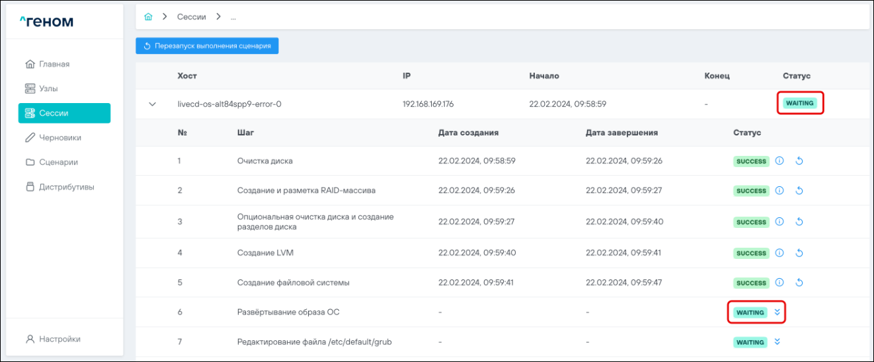The image size is (874, 362).
Task: Expand step 7 Редактирование файла /etc/default/grub
Action: (777, 342)
